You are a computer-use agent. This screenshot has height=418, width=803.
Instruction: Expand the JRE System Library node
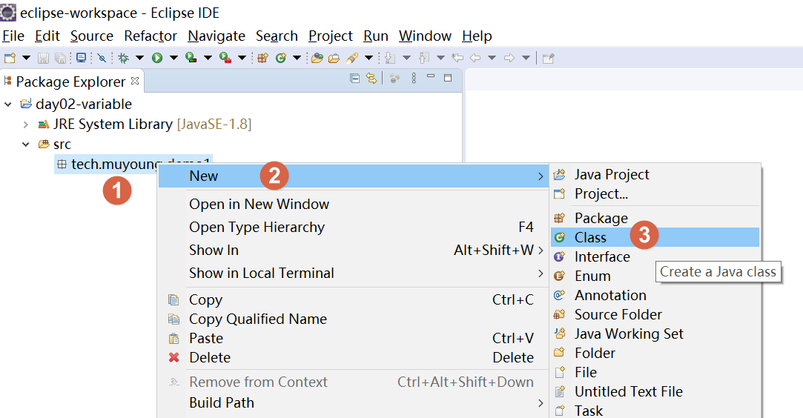[25, 125]
